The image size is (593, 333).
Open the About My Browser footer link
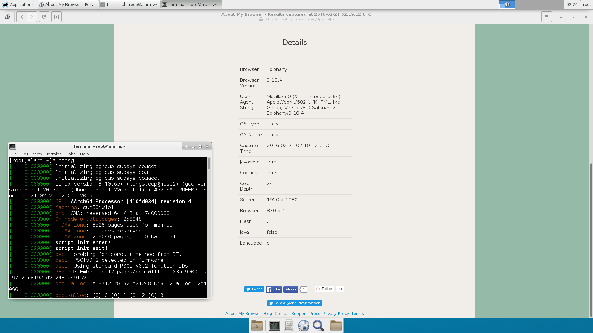[243, 314]
